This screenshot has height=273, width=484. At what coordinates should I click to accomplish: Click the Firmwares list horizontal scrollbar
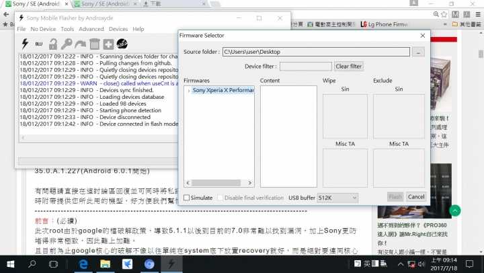click(x=216, y=183)
